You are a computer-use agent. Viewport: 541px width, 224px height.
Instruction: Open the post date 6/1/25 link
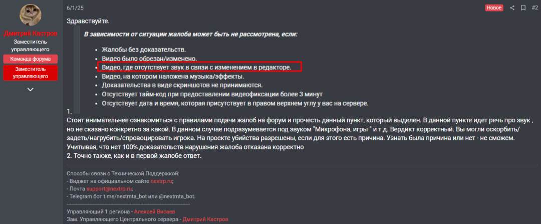74,8
